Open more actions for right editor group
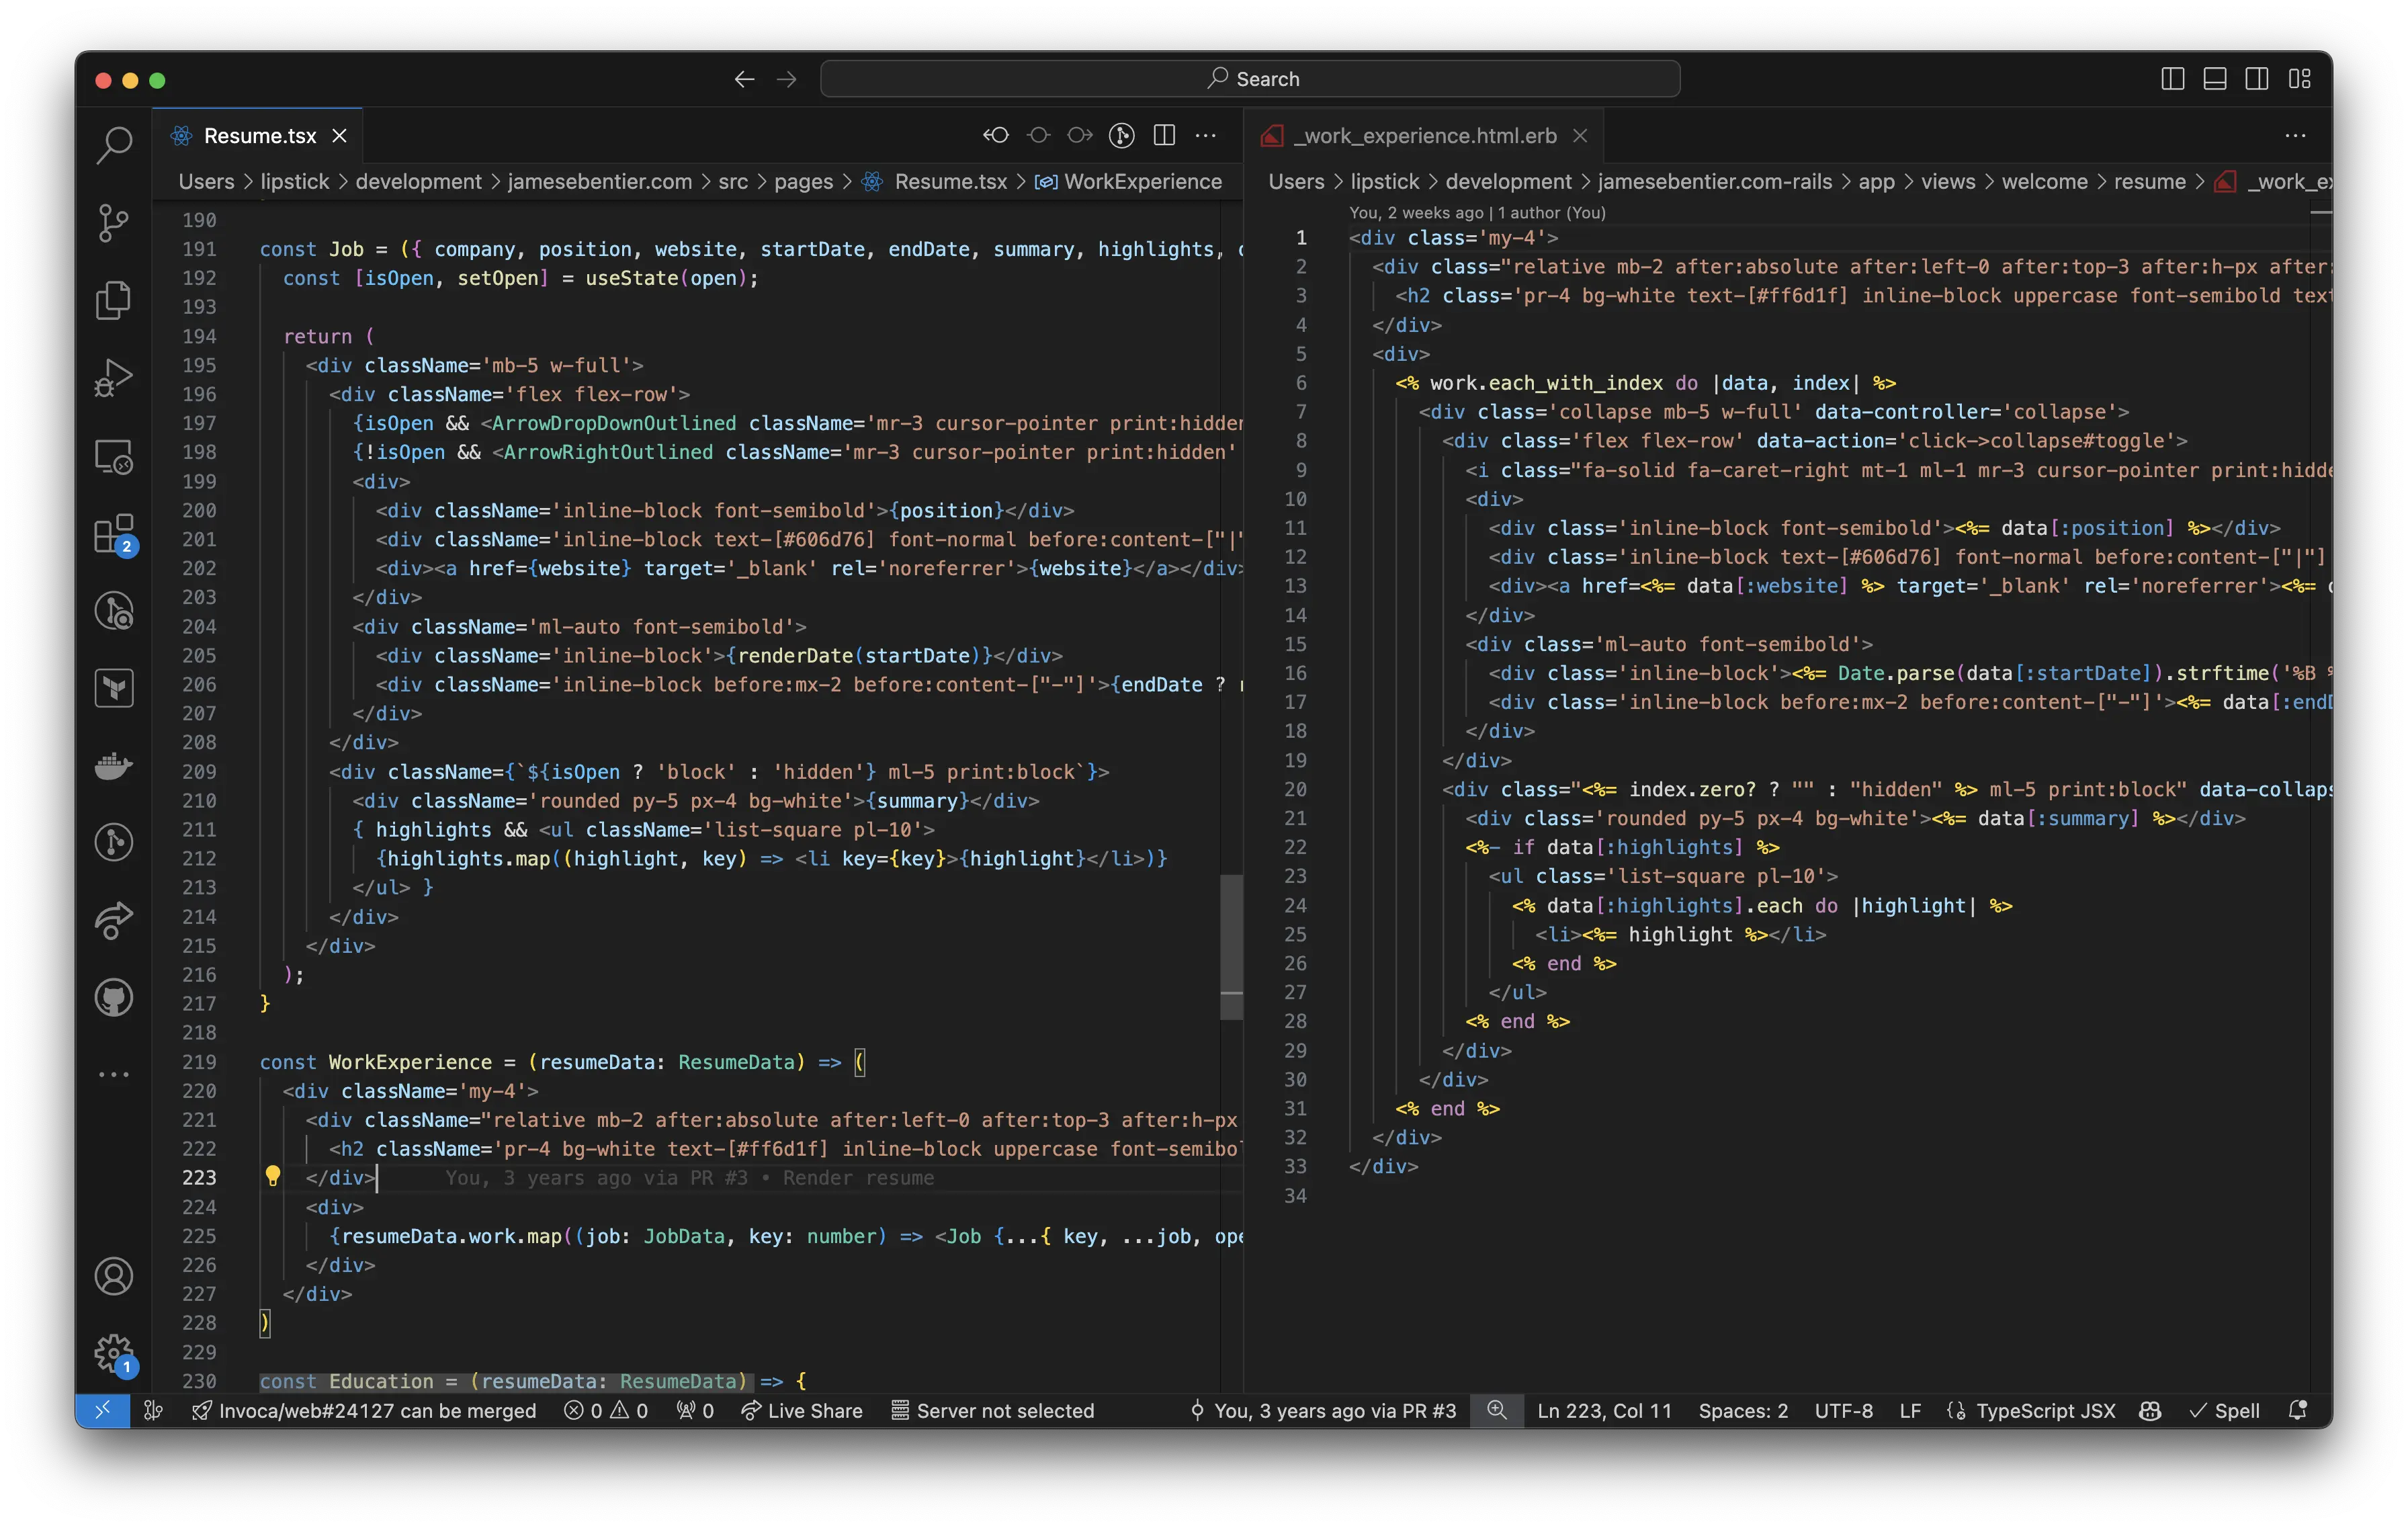This screenshot has height=1528, width=2408. click(x=2295, y=135)
